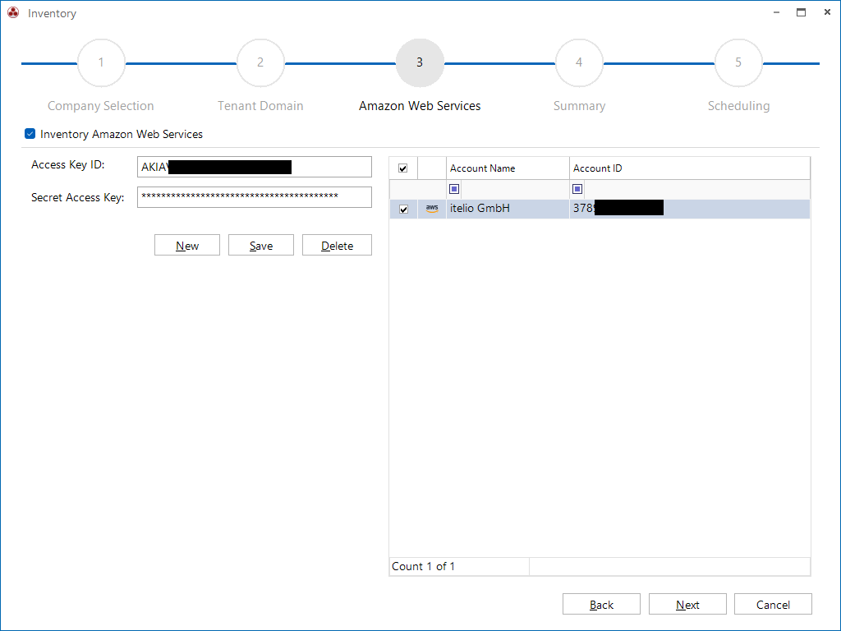Cancel the Inventory wizard
This screenshot has width=841, height=631.
click(x=773, y=604)
